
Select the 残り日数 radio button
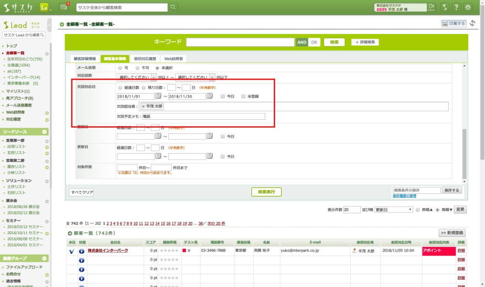[144, 88]
